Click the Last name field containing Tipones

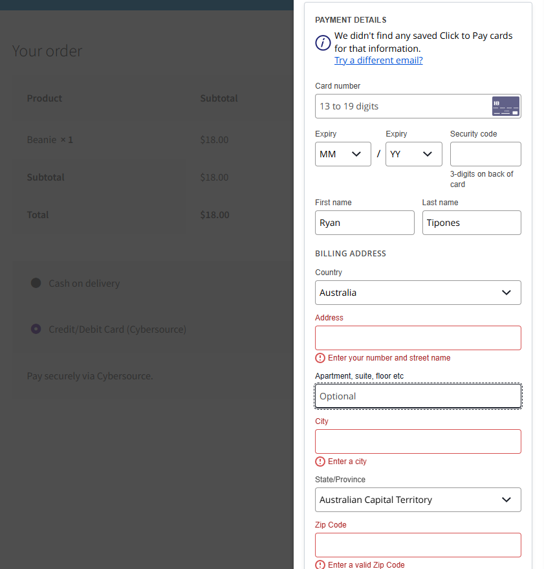[471, 223]
